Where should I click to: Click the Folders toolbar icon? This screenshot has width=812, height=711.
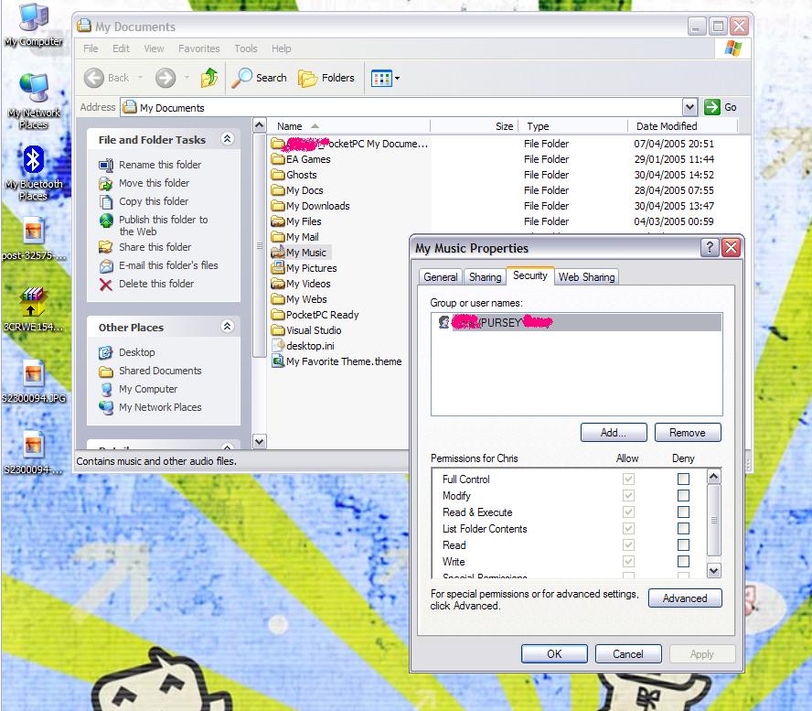(326, 78)
